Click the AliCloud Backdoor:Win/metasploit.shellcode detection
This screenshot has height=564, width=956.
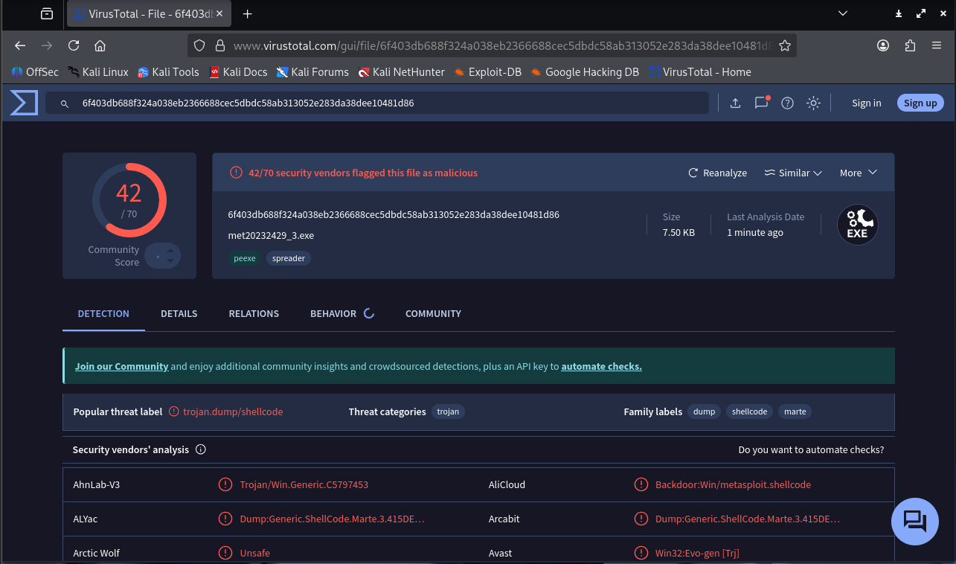coord(733,484)
